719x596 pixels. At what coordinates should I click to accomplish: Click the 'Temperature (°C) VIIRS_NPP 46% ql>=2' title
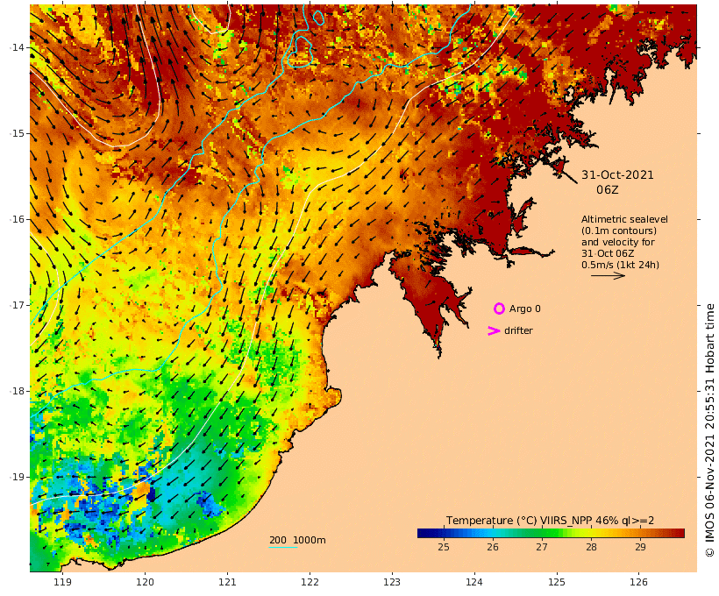pyautogui.click(x=551, y=521)
